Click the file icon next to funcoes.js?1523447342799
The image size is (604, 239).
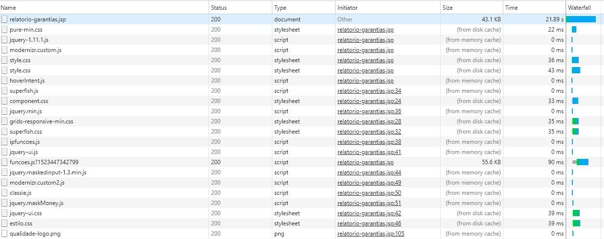4,162
